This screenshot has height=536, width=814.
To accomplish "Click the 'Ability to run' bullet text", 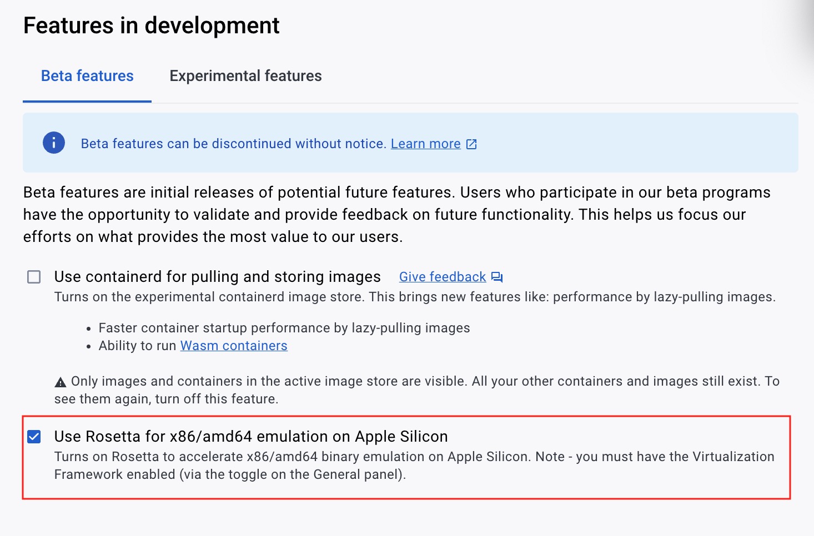I will point(138,346).
